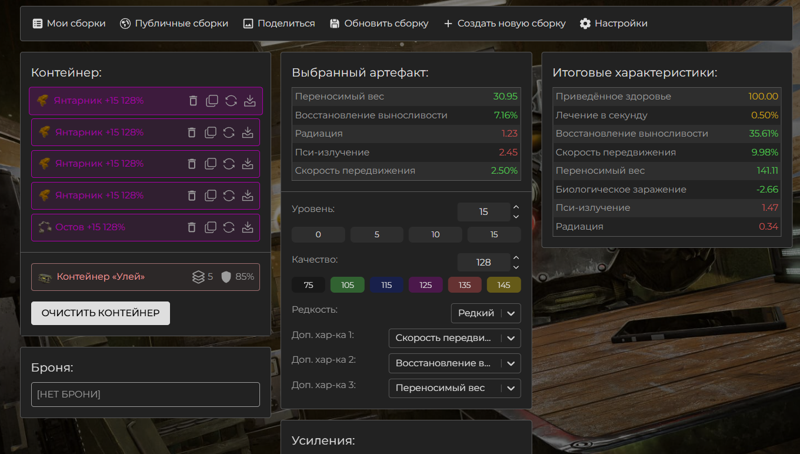Click Обновить сборку to save changes
This screenshot has width=800, height=454.
[379, 24]
